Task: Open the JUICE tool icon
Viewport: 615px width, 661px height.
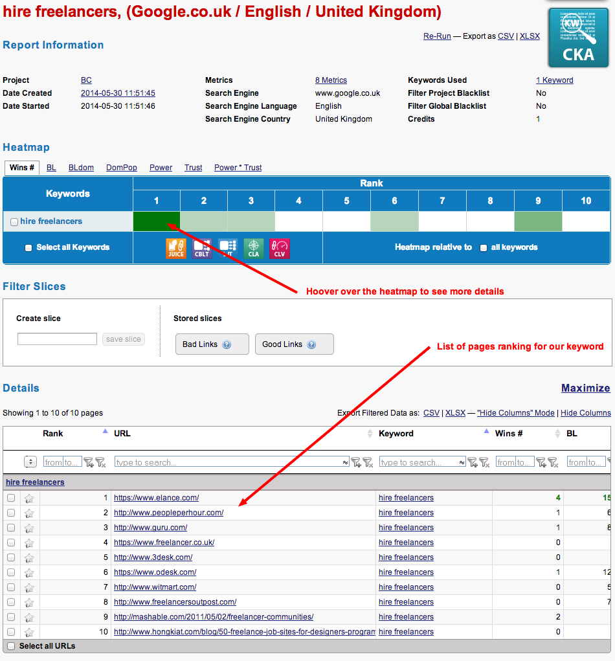Action: click(x=176, y=249)
